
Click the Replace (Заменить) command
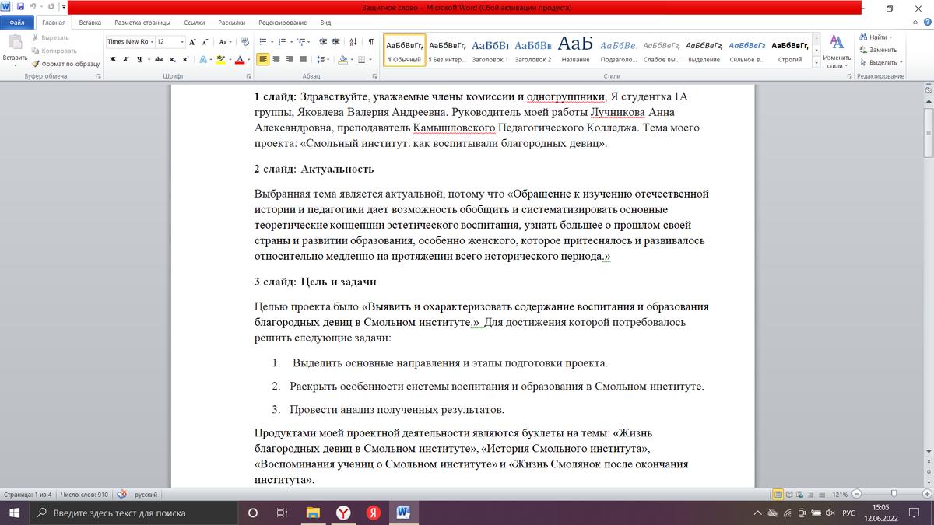coord(878,50)
